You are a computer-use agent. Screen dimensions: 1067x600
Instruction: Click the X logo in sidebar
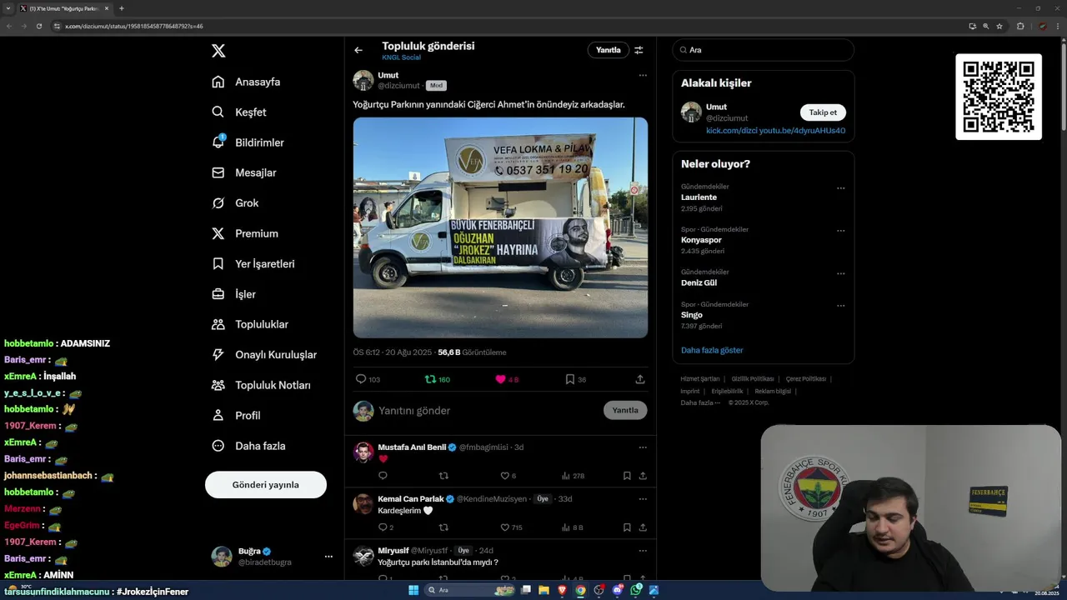218,51
